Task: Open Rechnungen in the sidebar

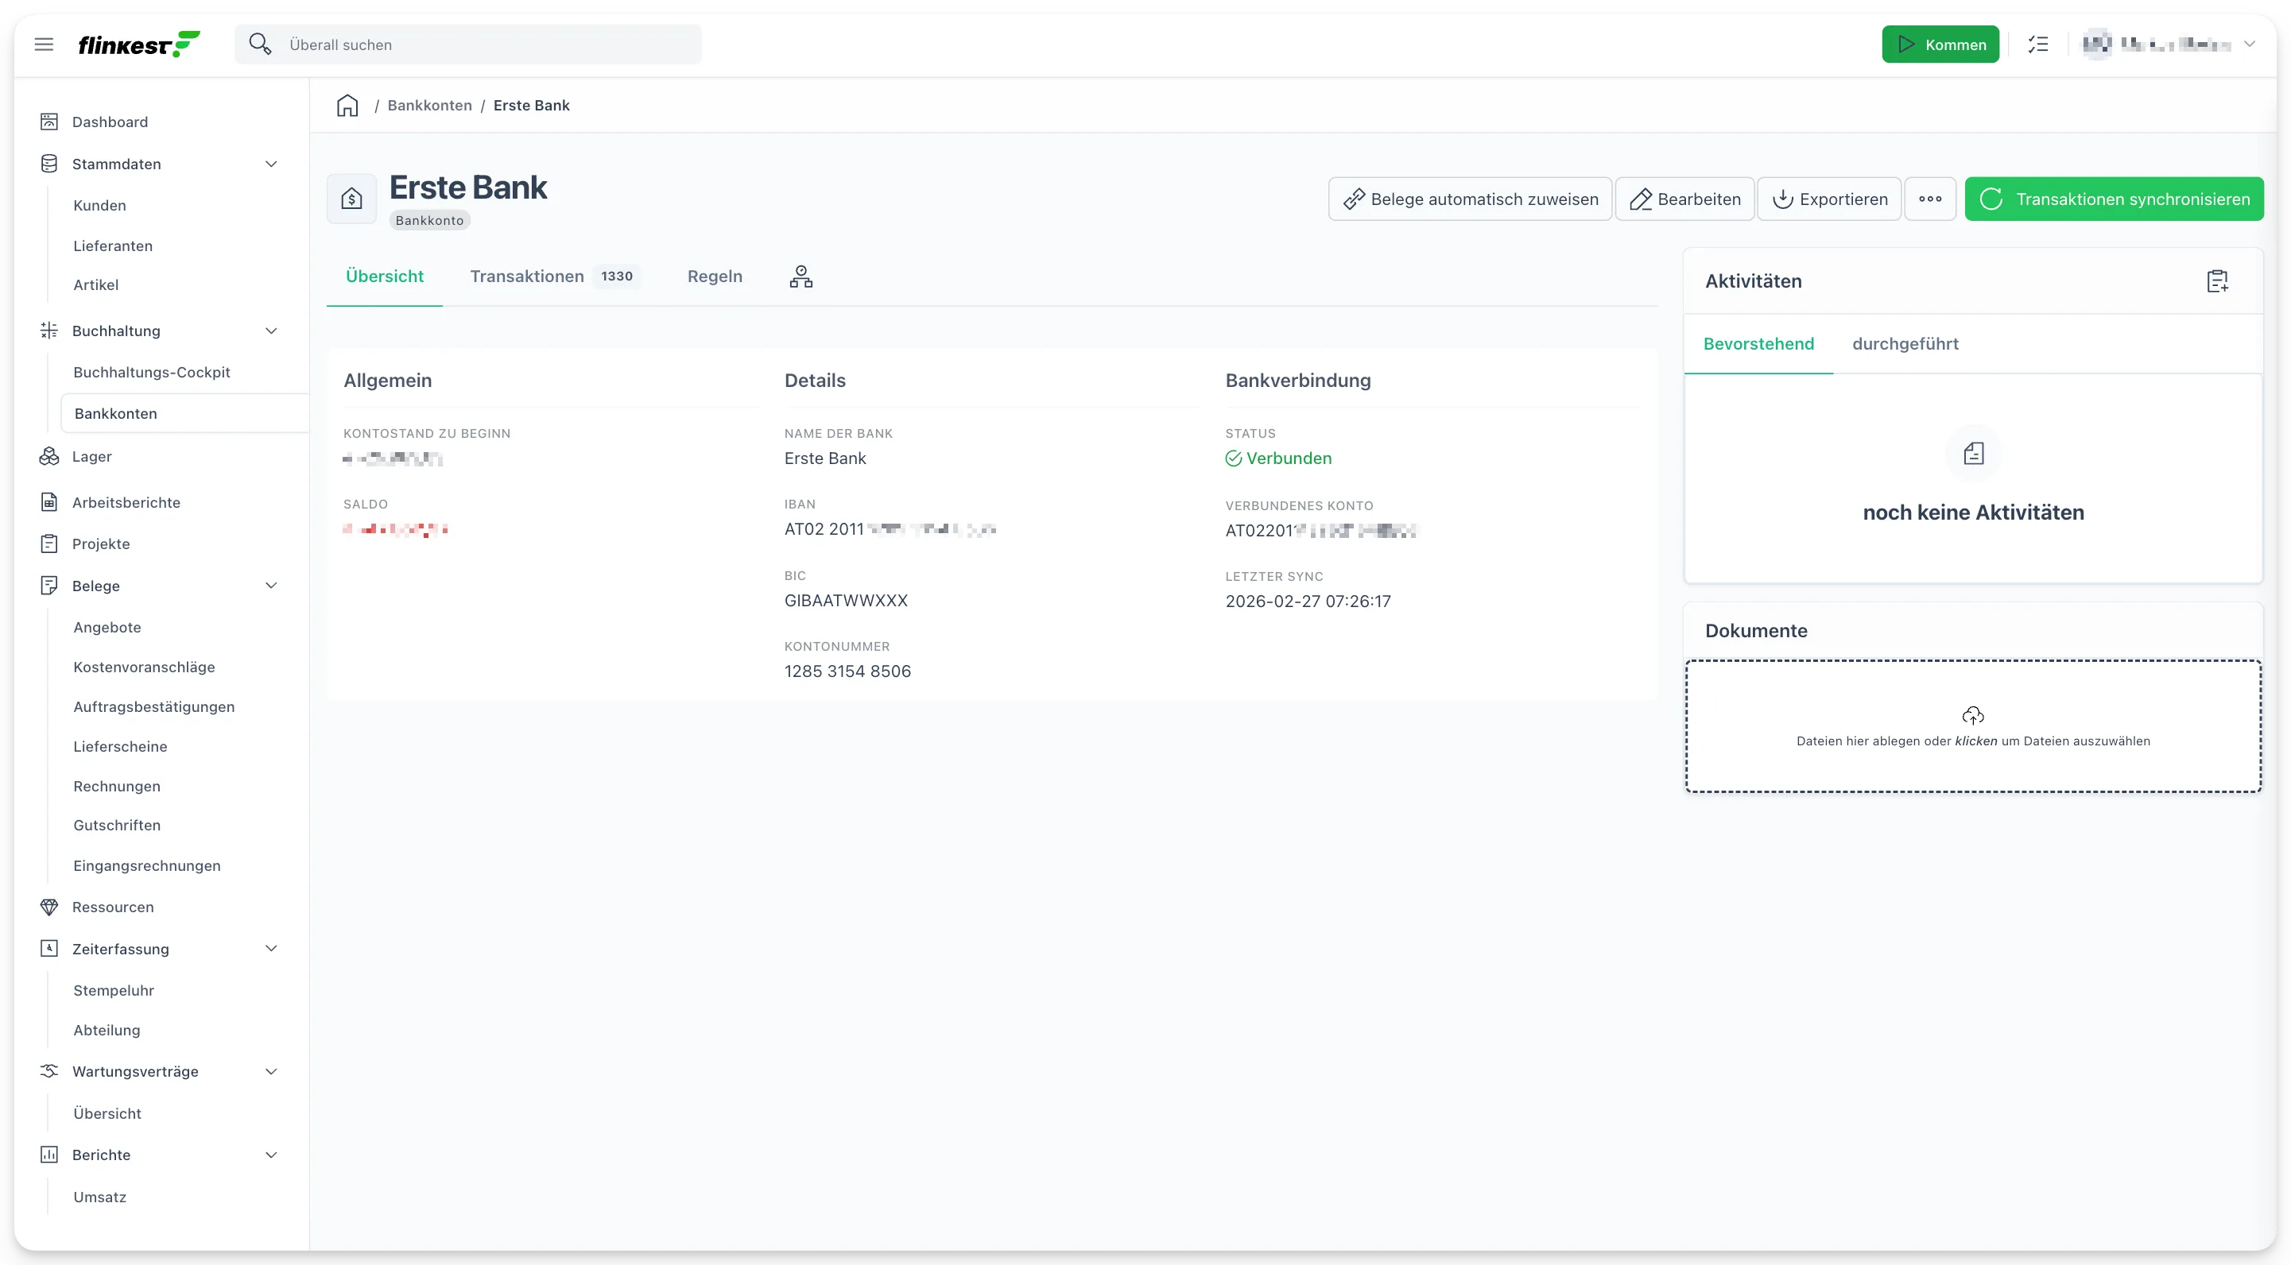Action: pos(117,787)
